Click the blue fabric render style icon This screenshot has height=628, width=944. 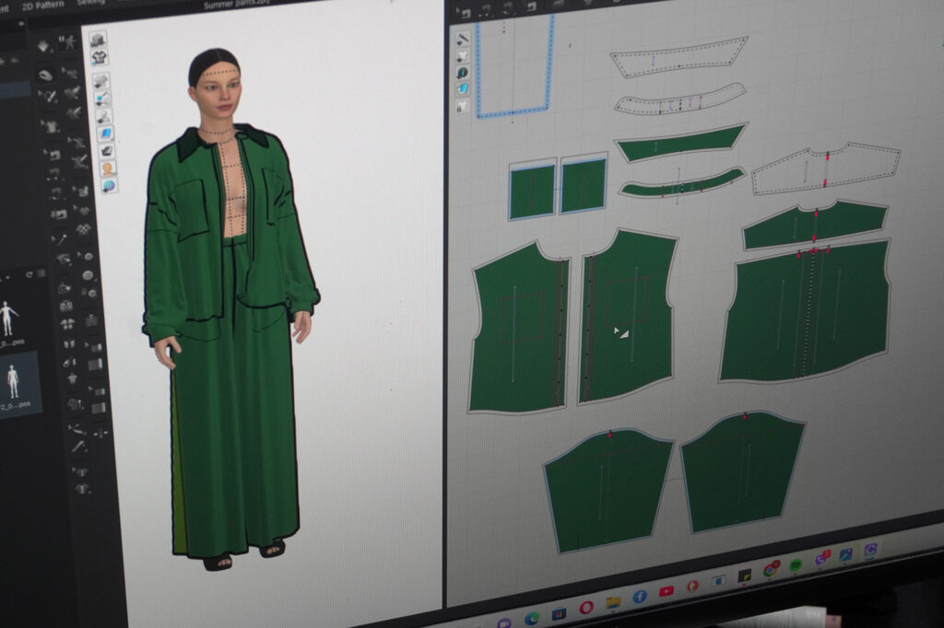105,133
